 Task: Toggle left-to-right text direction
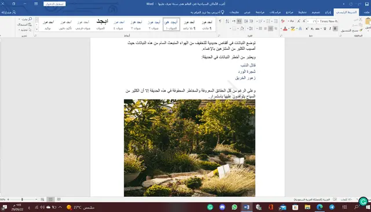point(234,21)
